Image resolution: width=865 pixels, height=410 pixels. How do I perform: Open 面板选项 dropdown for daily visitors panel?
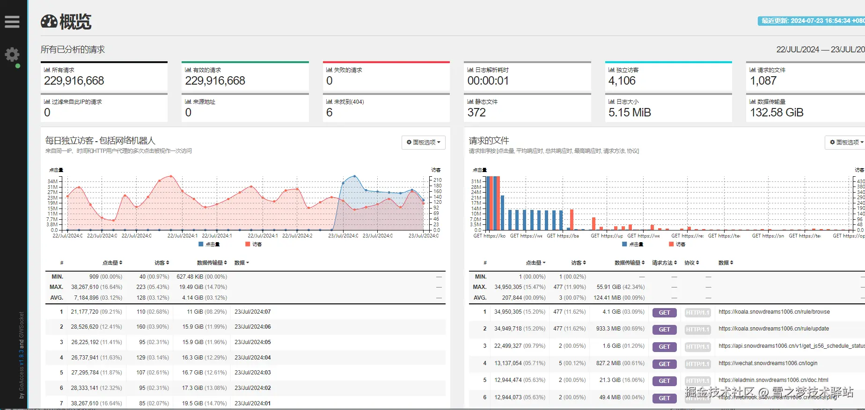point(423,142)
